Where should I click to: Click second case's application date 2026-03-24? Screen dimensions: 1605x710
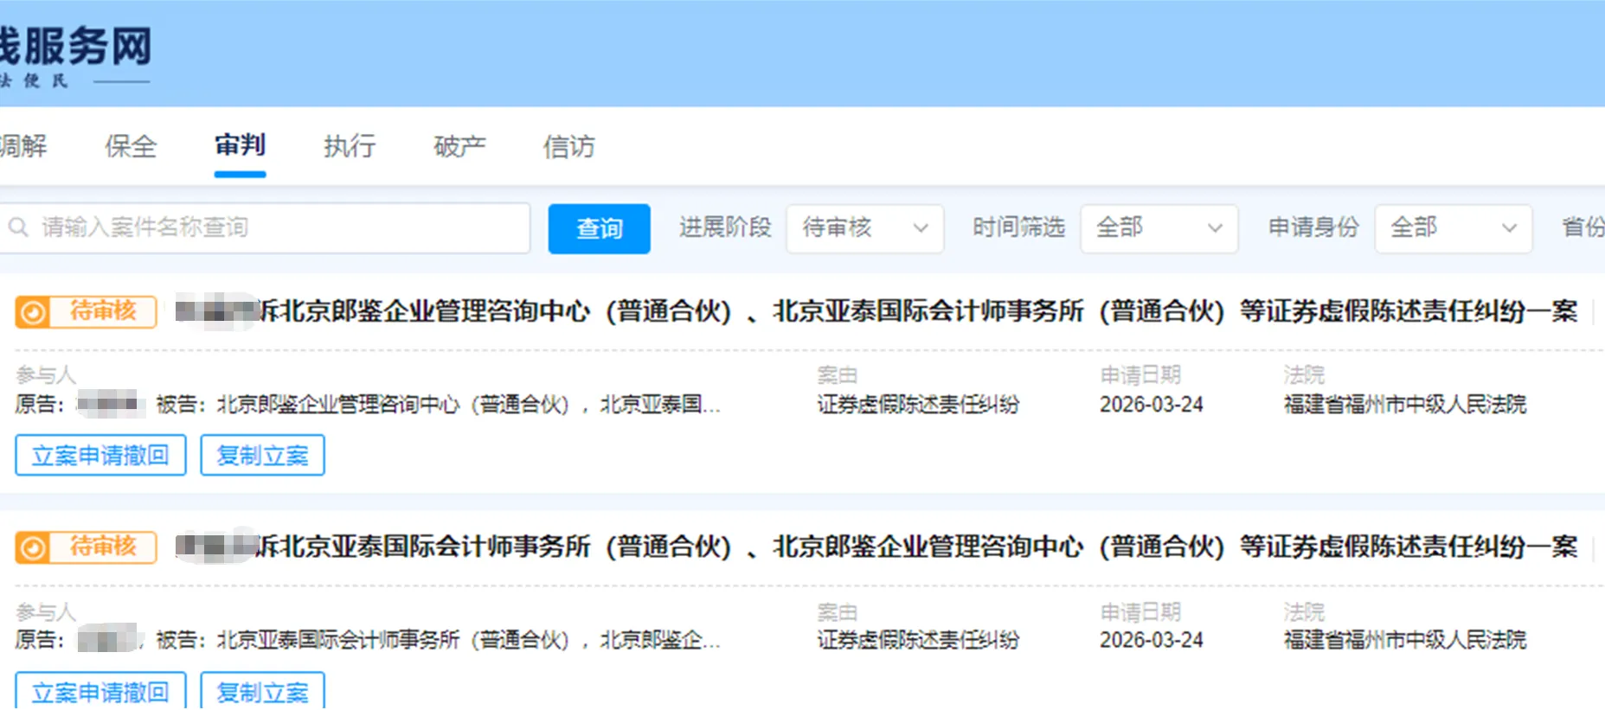pyautogui.click(x=1152, y=640)
